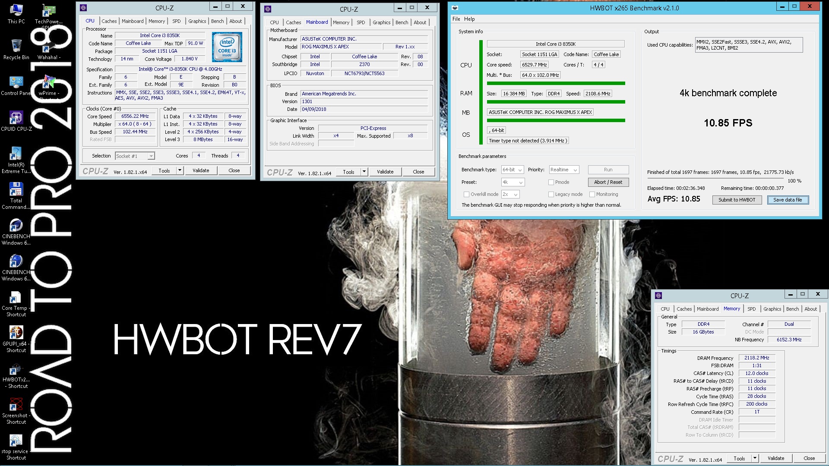This screenshot has width=829, height=466.
Task: Click Intel Core i3 logo in CPU-Z
Action: click(227, 47)
